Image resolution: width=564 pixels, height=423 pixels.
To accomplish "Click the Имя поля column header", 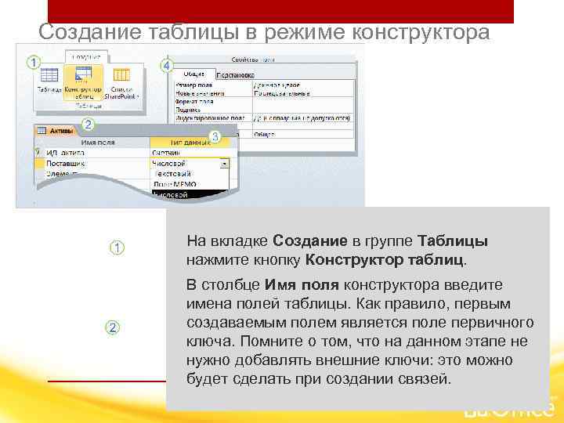I will (x=97, y=143).
